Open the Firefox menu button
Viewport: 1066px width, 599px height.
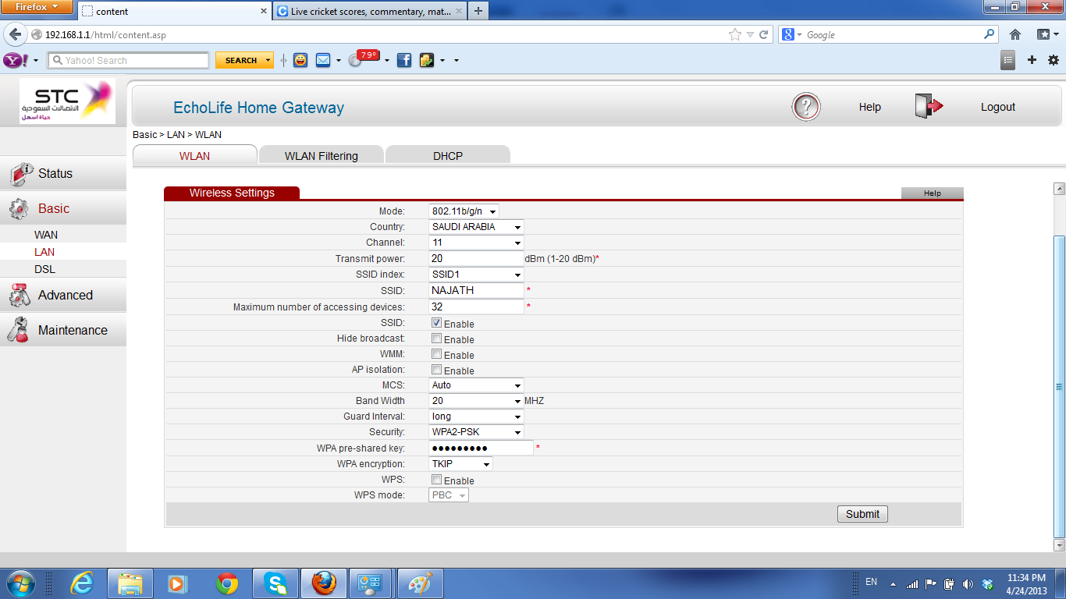pos(37,7)
